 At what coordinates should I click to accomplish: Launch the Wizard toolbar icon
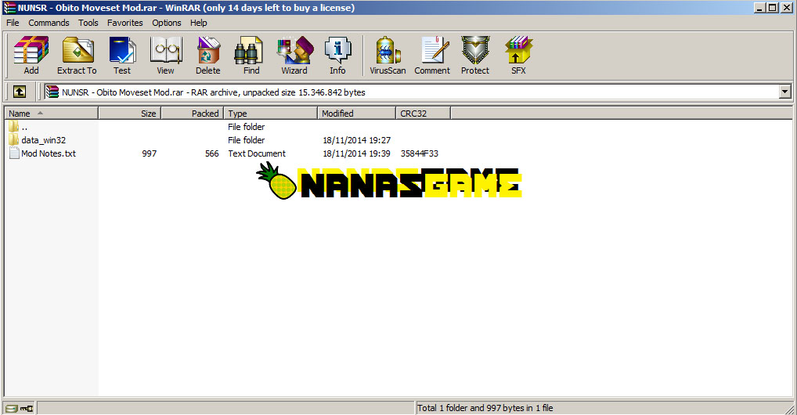(295, 50)
